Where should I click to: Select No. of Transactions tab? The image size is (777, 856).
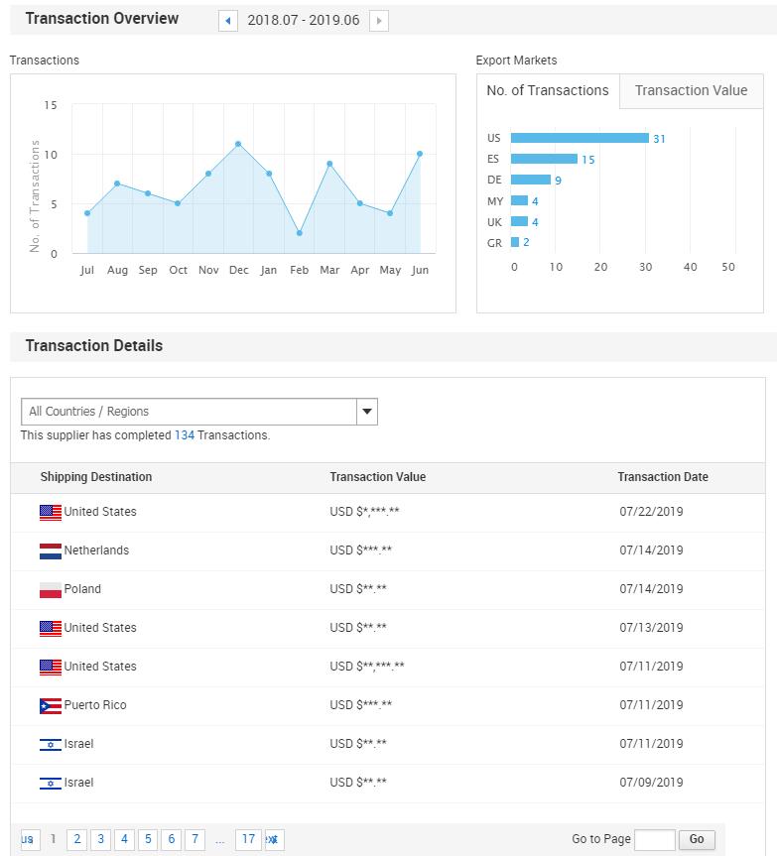pyautogui.click(x=548, y=90)
